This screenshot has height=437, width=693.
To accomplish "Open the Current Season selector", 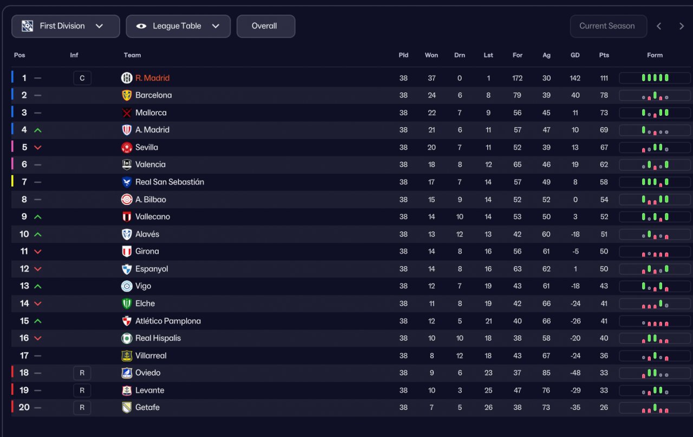I will click(x=608, y=26).
